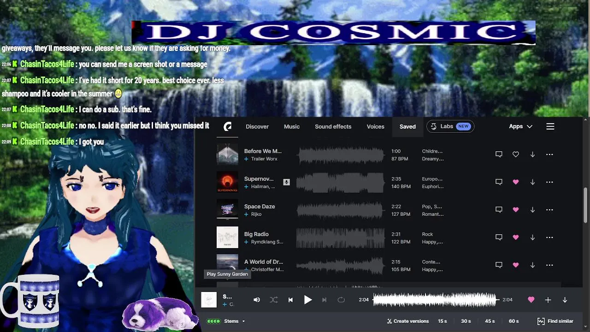This screenshot has width=590, height=332.
Task: Choose the 15 s version length
Action: click(442, 321)
